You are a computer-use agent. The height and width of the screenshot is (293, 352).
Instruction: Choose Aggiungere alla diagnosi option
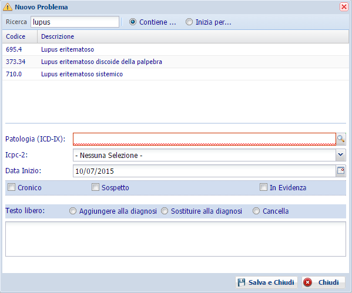[x=73, y=211]
